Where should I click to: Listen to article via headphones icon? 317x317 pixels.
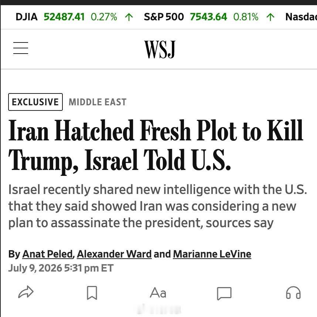293,293
